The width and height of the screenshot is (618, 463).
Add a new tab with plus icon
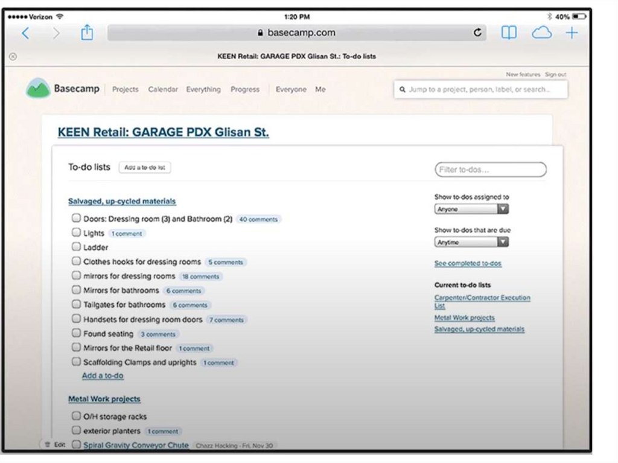572,33
